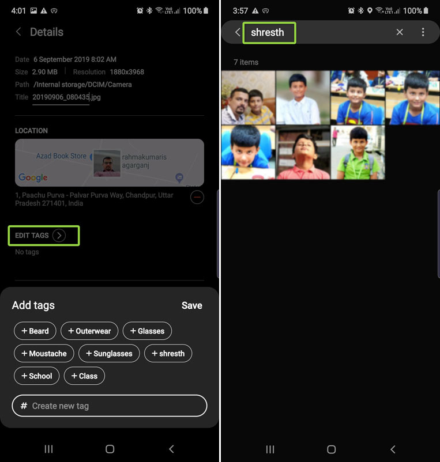Focus the Create new tag field
Screen dimensions: 440x462
[110, 406]
